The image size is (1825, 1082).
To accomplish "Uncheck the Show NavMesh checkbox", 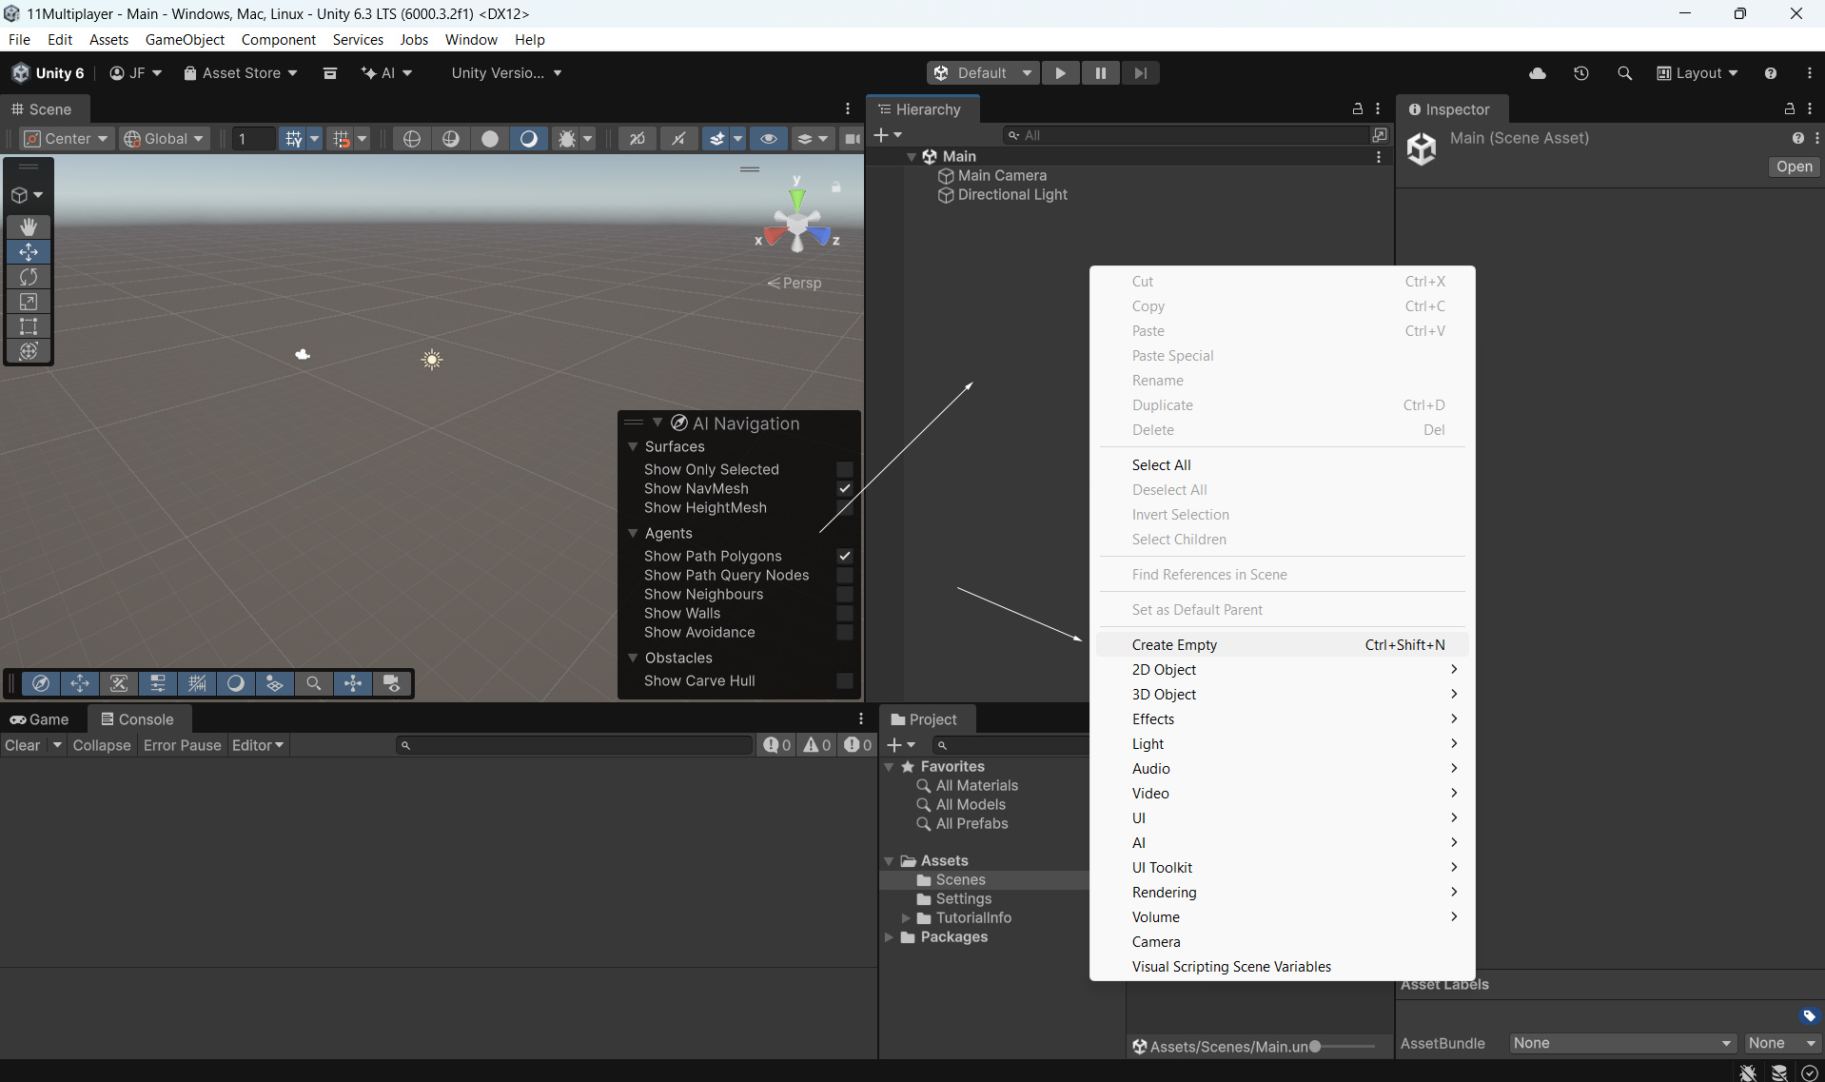I will coord(844,488).
